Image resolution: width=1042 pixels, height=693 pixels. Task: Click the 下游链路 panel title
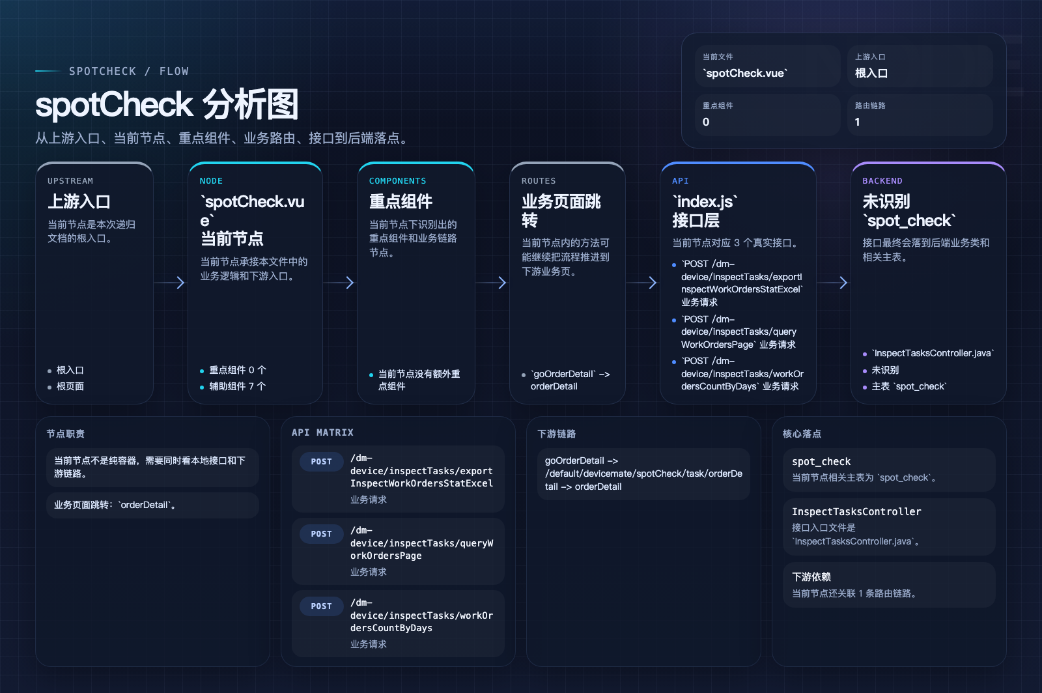[x=557, y=434]
